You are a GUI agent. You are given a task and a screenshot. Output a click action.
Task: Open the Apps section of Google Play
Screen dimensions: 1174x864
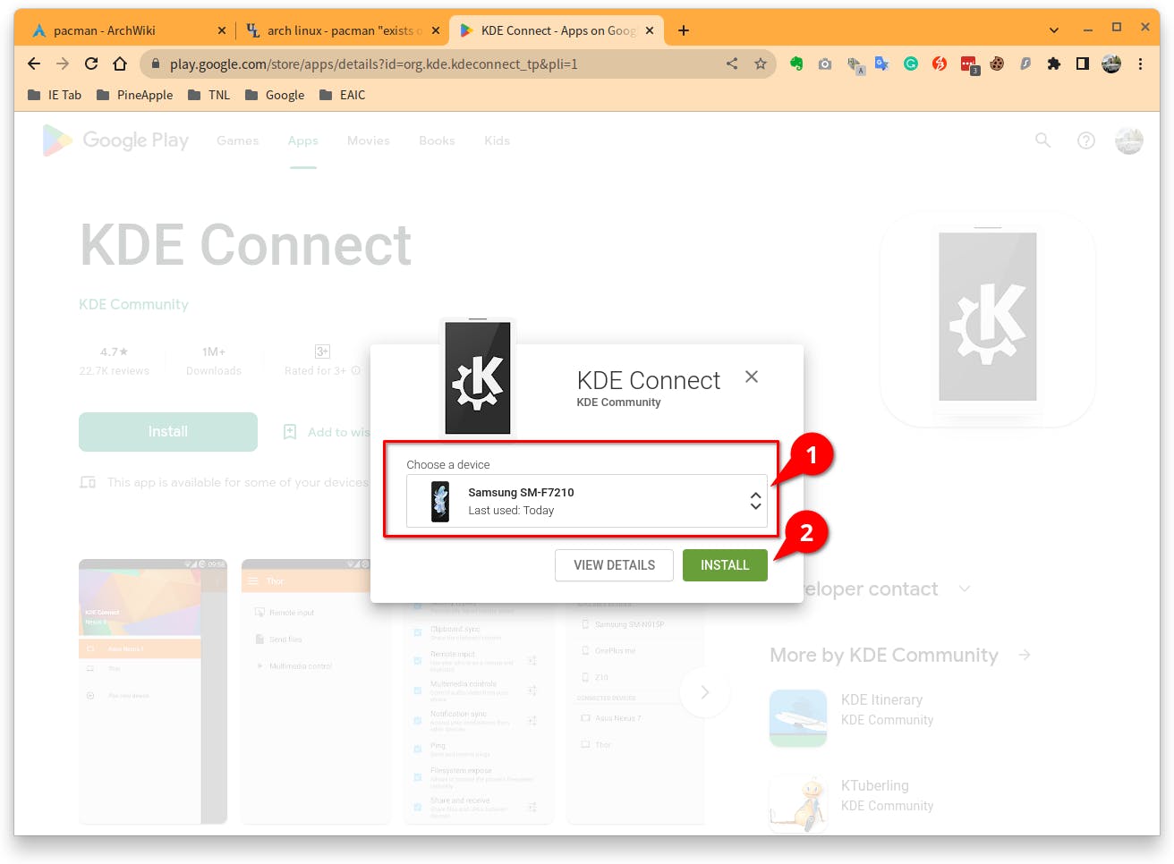(303, 140)
